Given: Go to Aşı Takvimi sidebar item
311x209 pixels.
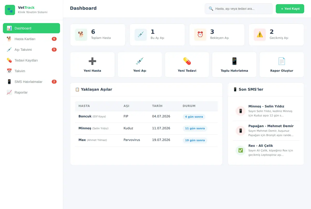Looking at the screenshot, I should (31, 50).
